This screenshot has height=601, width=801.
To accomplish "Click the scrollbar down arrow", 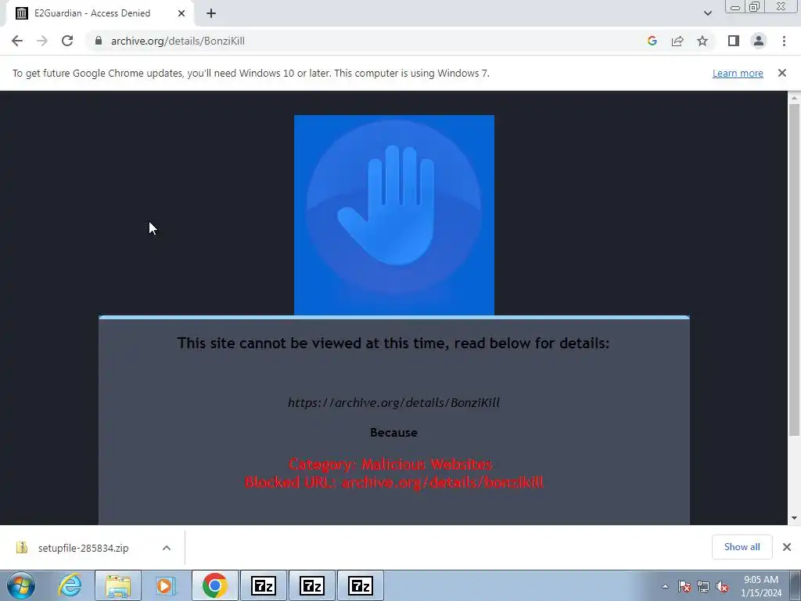I will pyautogui.click(x=794, y=518).
